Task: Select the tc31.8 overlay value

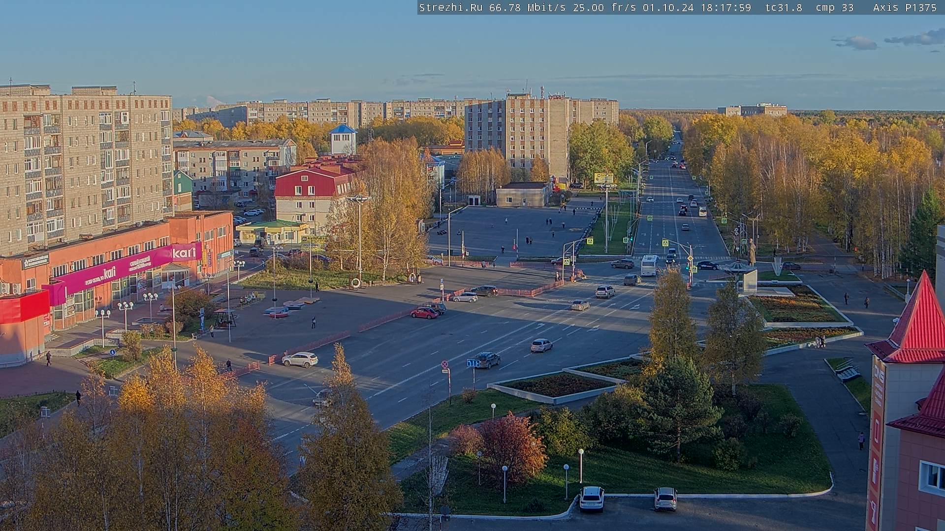Action: (x=784, y=7)
